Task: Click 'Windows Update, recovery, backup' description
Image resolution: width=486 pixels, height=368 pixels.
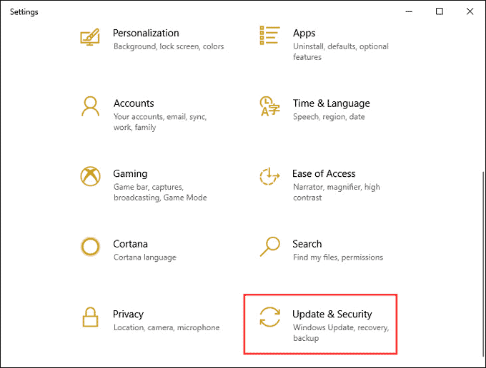Action: pyautogui.click(x=341, y=333)
